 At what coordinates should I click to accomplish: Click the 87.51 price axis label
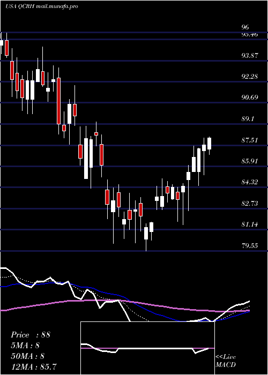250,140
